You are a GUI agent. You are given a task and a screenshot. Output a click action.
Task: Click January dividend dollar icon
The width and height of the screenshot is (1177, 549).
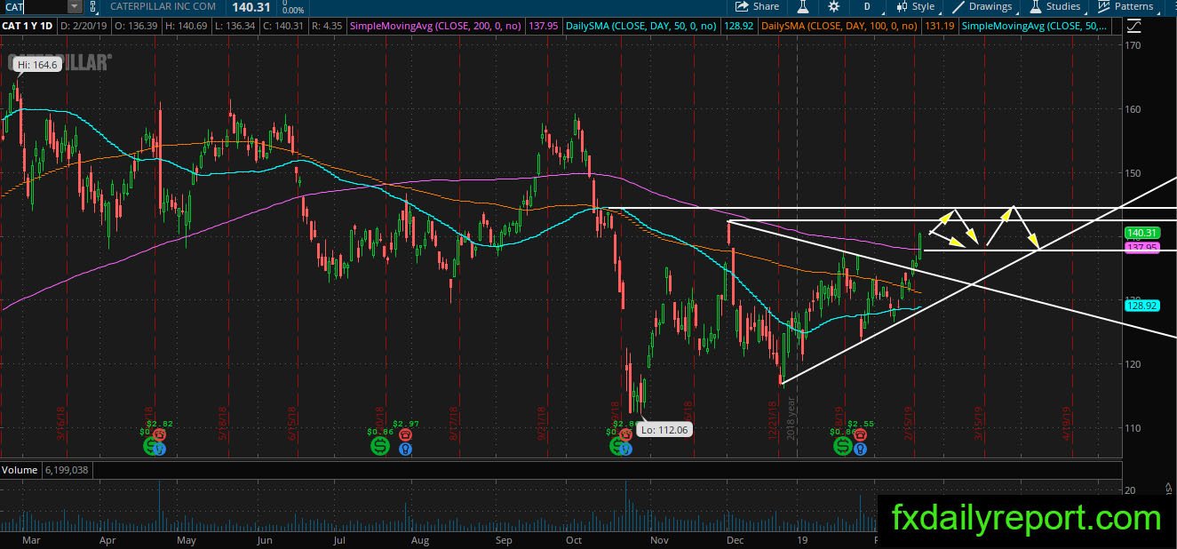click(x=844, y=448)
